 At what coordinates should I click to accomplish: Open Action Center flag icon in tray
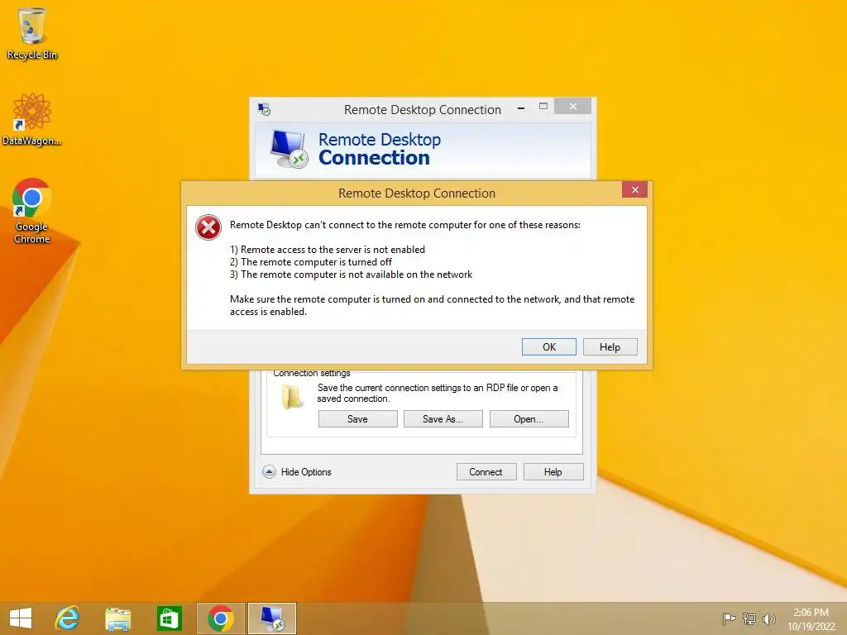click(729, 618)
